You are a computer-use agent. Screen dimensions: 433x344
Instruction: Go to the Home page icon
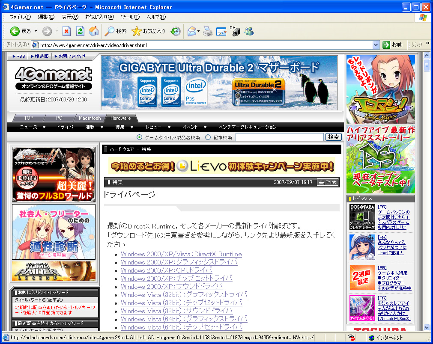[94, 31]
